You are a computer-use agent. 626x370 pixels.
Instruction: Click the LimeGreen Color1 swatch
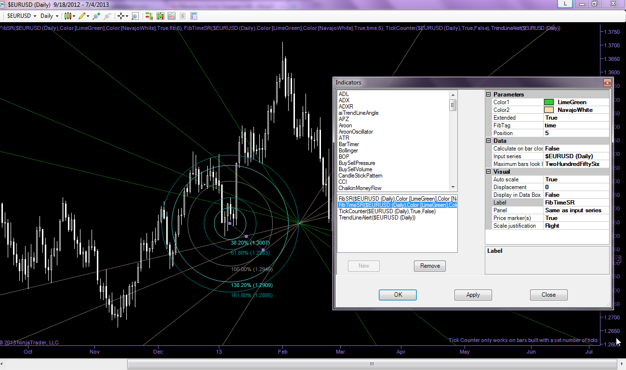pos(548,102)
